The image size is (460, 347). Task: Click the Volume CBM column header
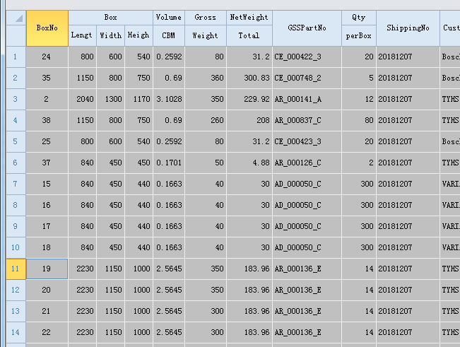[x=169, y=28]
